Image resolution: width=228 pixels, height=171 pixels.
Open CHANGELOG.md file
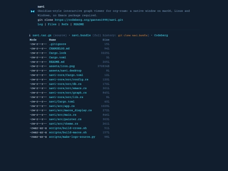coord(59,49)
